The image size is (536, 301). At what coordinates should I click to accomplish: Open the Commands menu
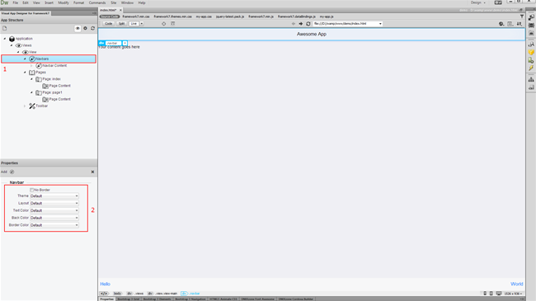(97, 2)
